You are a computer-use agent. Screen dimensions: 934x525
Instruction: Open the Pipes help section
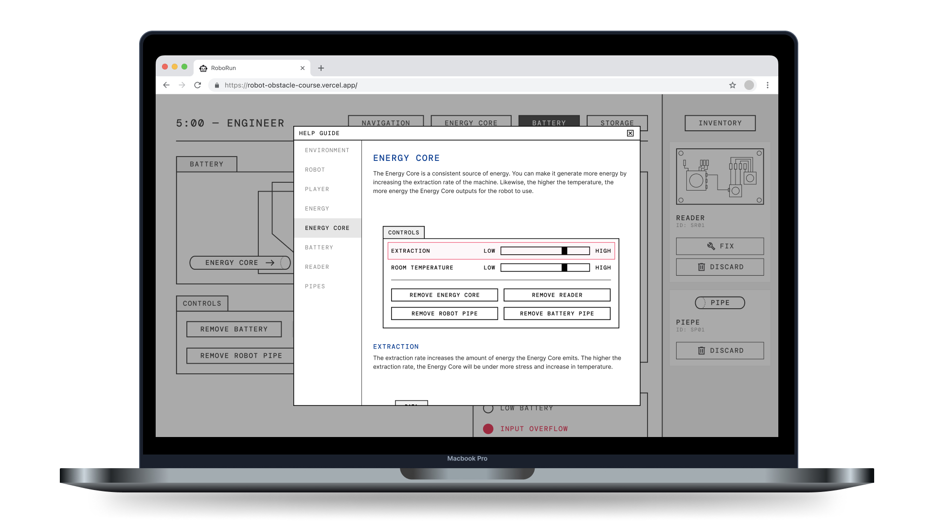tap(315, 286)
